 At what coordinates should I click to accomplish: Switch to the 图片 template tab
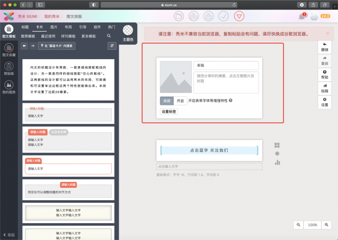54,27
